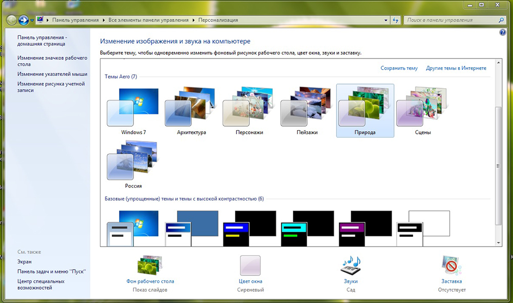Open Изменение указателей мыши link
This screenshot has width=513, height=303.
point(52,74)
